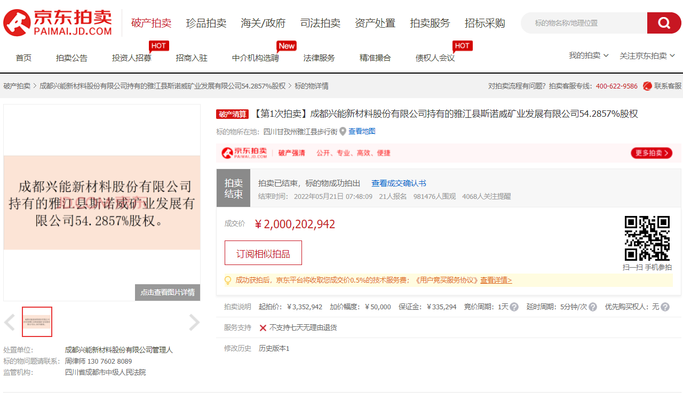Click the 联系客服 customer service icon

647,86
